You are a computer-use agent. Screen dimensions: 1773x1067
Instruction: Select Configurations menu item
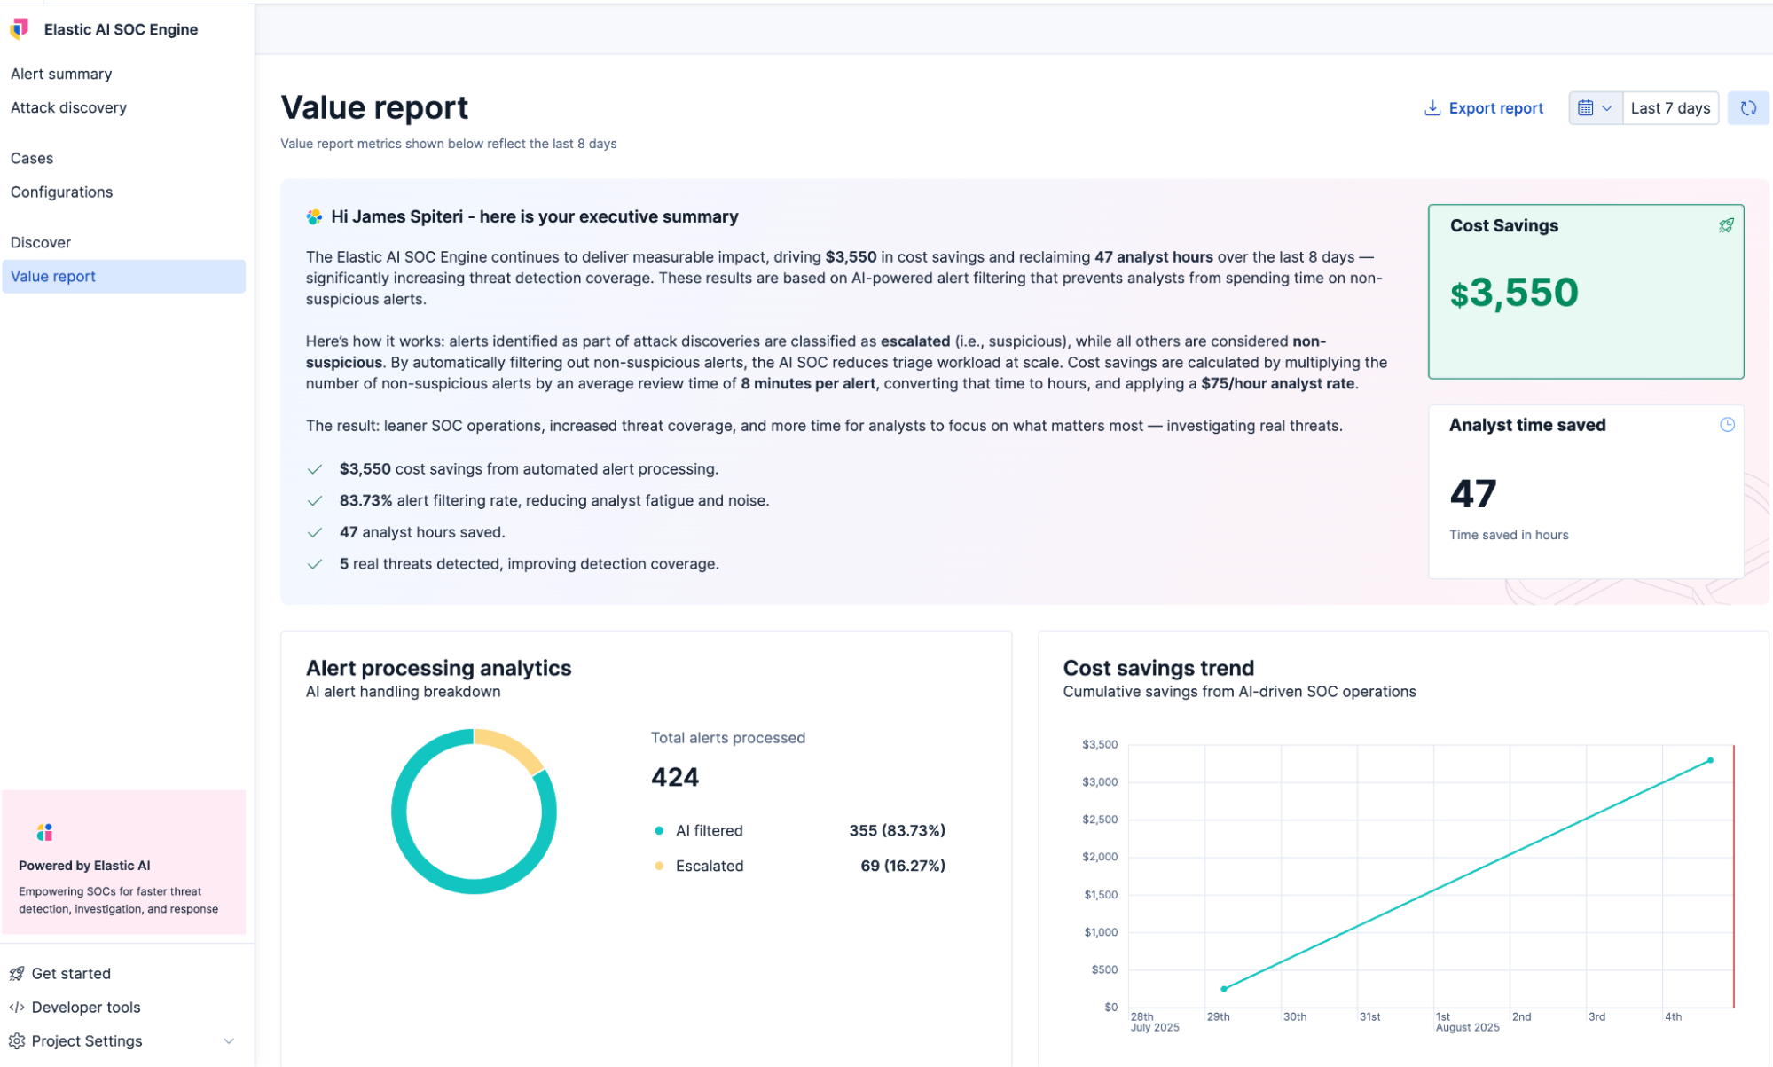61,192
